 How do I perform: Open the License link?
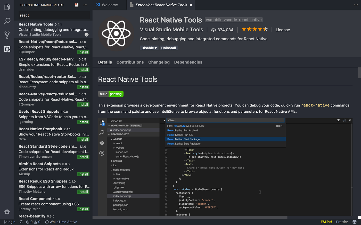click(283, 30)
